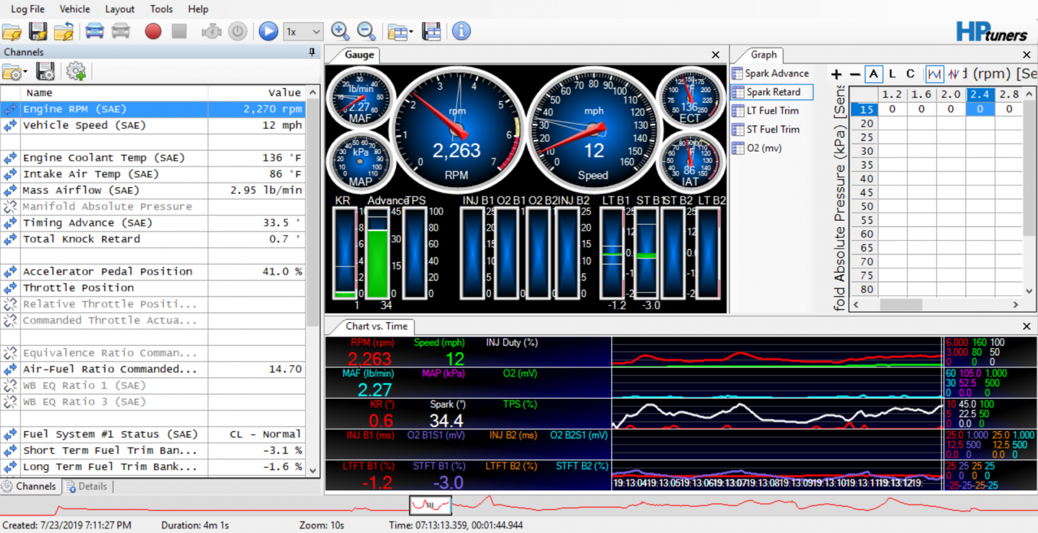The height and width of the screenshot is (533, 1038).
Task: Zoom out with the minus magnifier icon
Action: [367, 31]
